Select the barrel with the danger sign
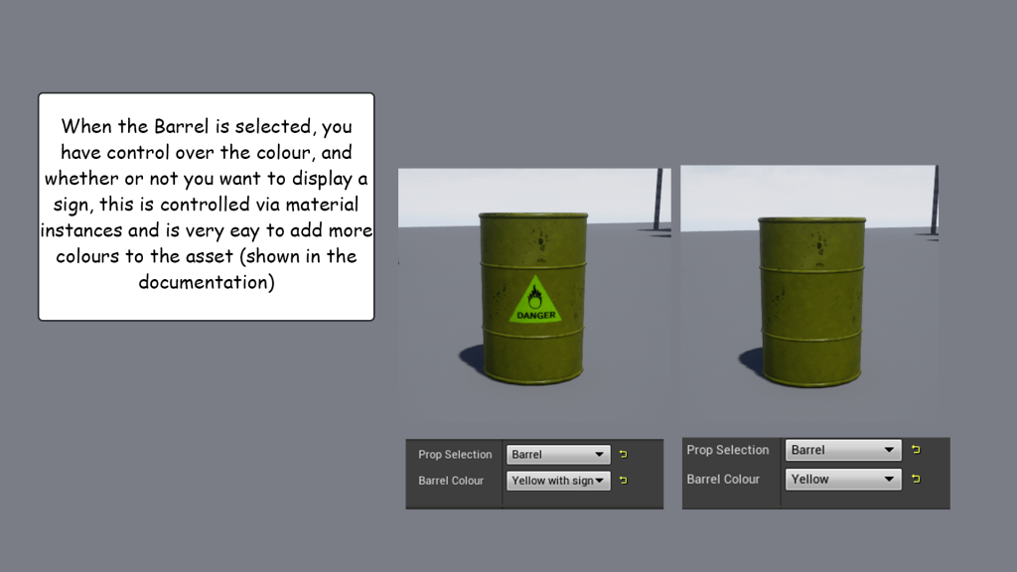 [x=533, y=258]
